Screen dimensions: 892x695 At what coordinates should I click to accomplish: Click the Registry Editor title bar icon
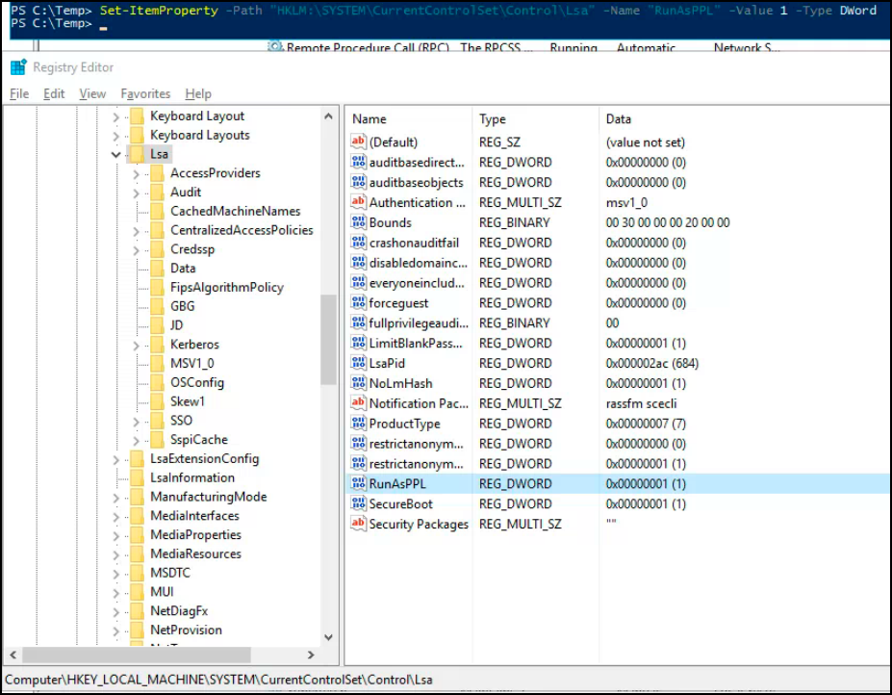click(x=16, y=66)
